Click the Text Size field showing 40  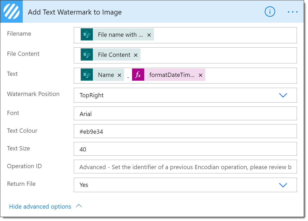(x=185, y=149)
